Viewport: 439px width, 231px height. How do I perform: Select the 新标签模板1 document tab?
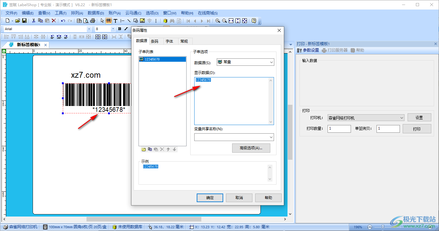[x=28, y=45]
